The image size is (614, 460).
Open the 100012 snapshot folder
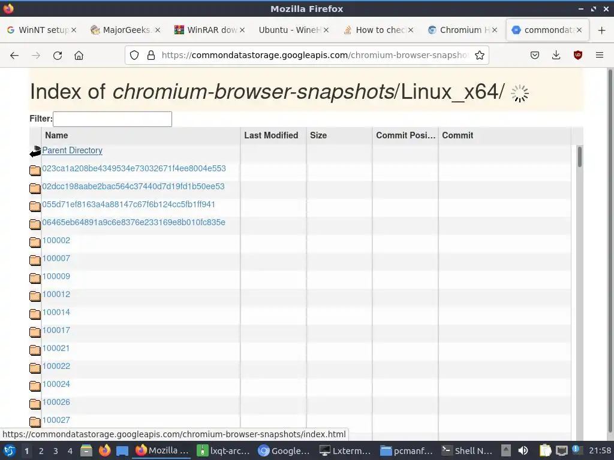(x=56, y=295)
